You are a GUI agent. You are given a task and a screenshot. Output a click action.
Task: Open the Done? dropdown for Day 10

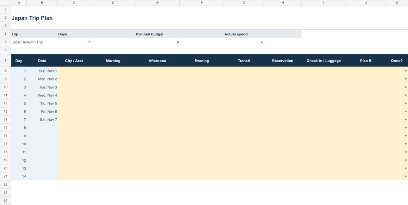405,144
